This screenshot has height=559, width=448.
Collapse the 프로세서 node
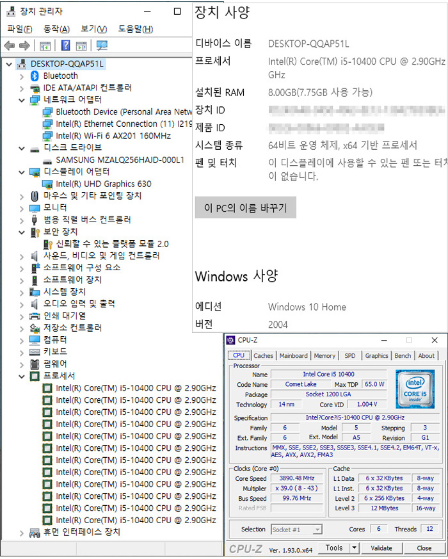[21, 377]
